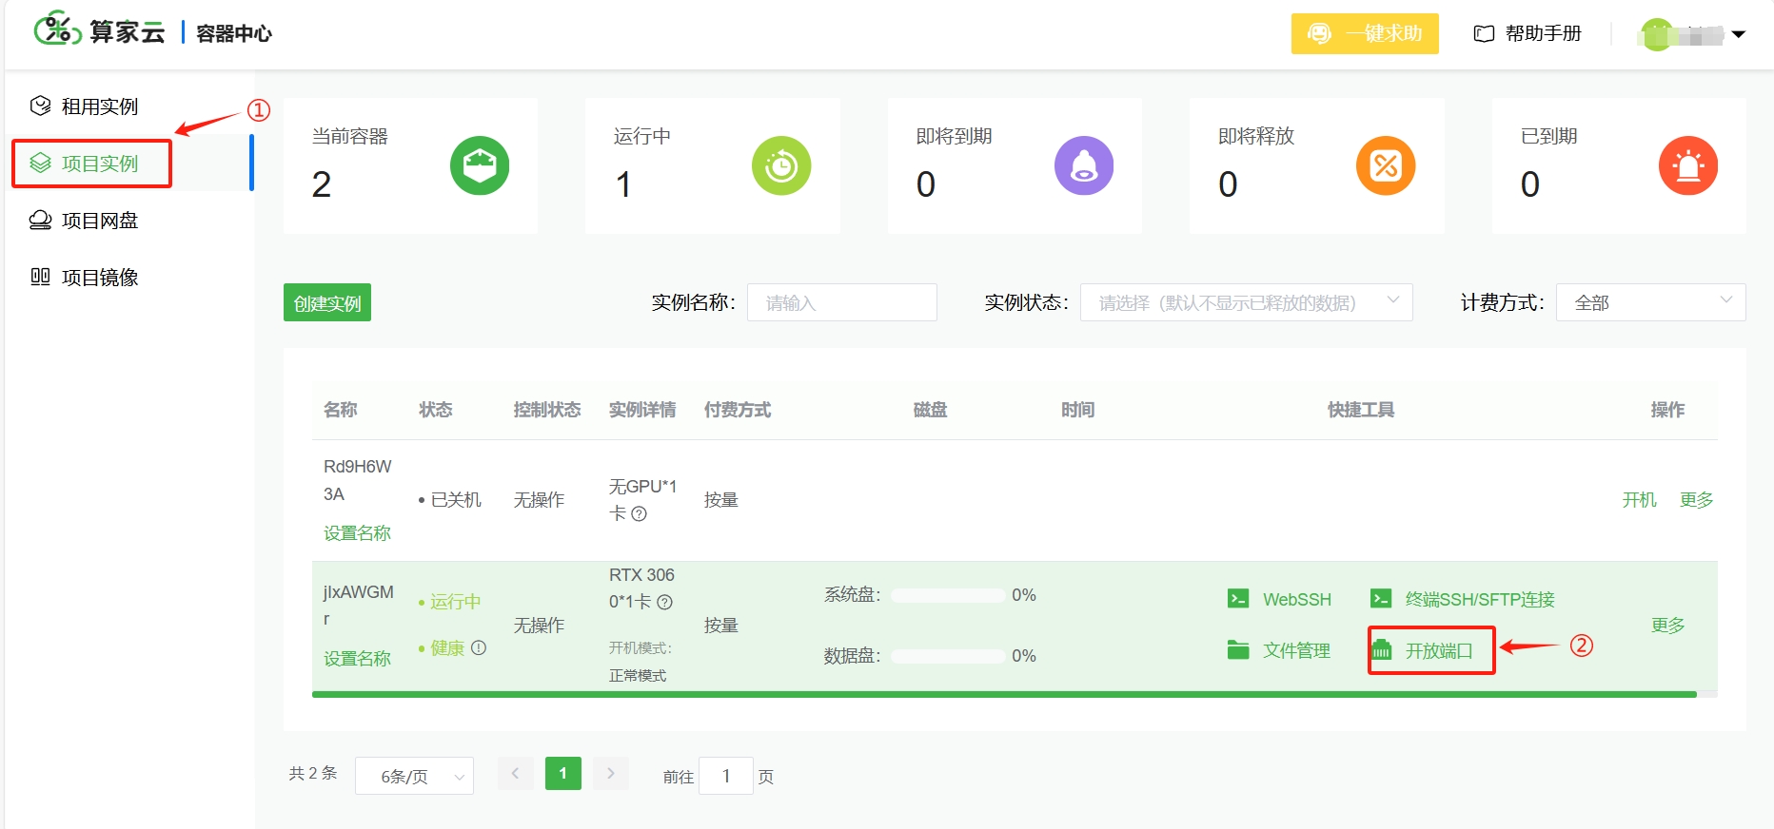1774x829 pixels.
Task: Click the cube icon beside 租用实例
Action: (x=40, y=106)
